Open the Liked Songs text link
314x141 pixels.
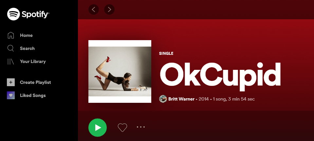(33, 95)
